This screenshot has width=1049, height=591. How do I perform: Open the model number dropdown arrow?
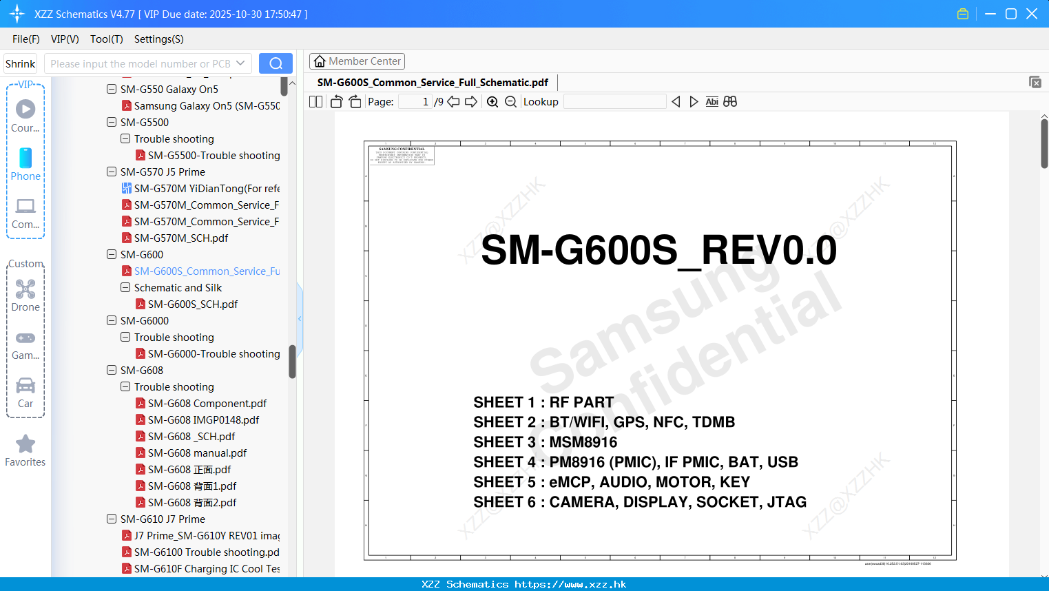tap(240, 63)
